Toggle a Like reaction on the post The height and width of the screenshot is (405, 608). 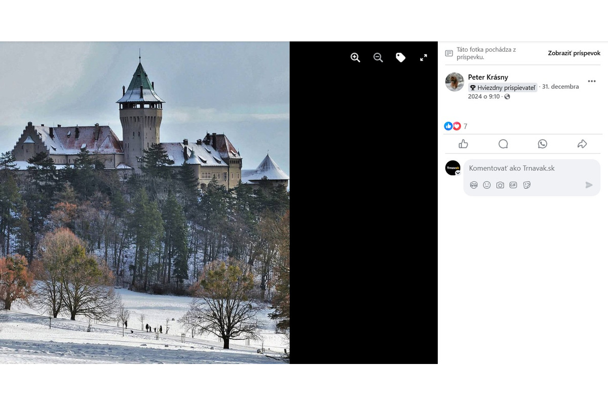[463, 144]
